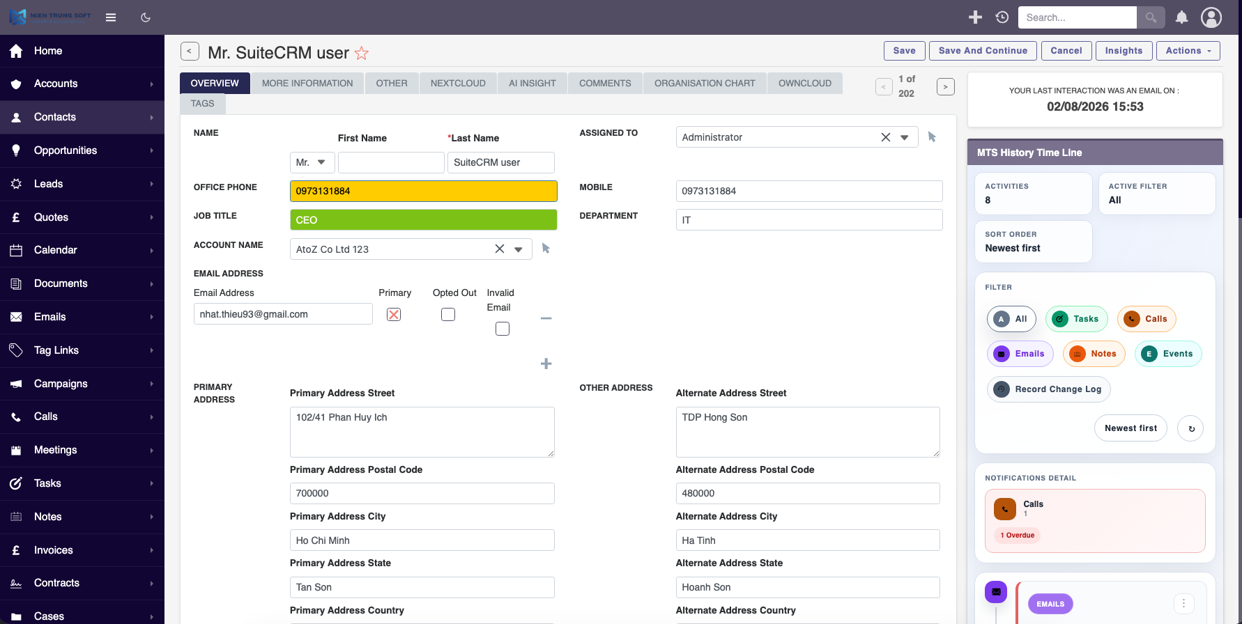The image size is (1242, 624).
Task: Expand the Account Name dropdown arrow
Action: point(519,249)
